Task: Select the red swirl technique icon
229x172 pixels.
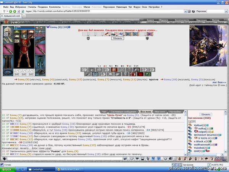Action: (x=132, y=74)
